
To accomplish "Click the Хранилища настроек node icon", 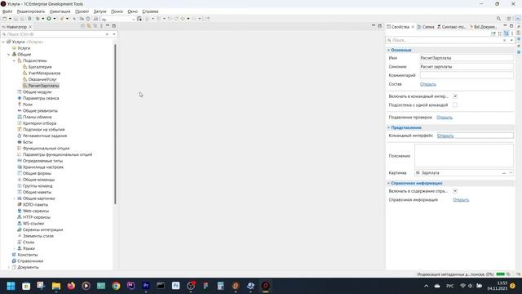I will pos(20,167).
